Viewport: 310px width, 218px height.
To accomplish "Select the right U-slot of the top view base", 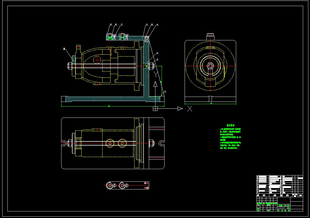I will coord(162,143).
